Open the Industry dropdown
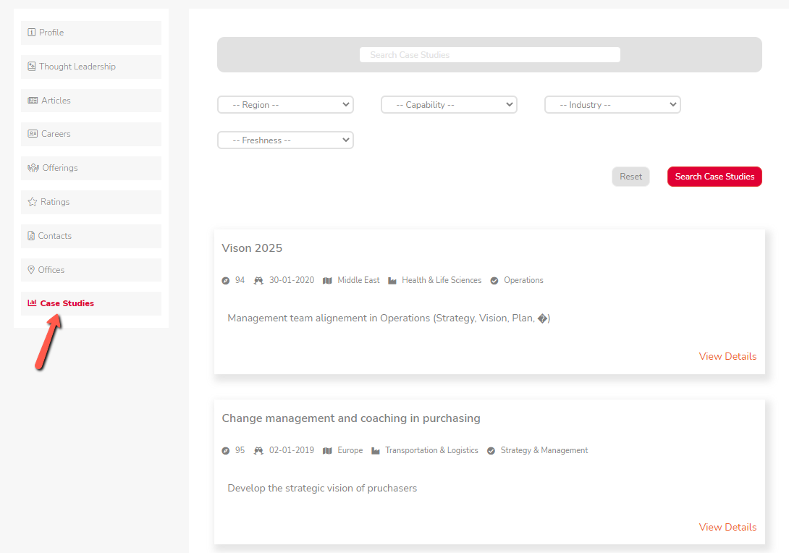The width and height of the screenshot is (789, 553). (x=612, y=105)
